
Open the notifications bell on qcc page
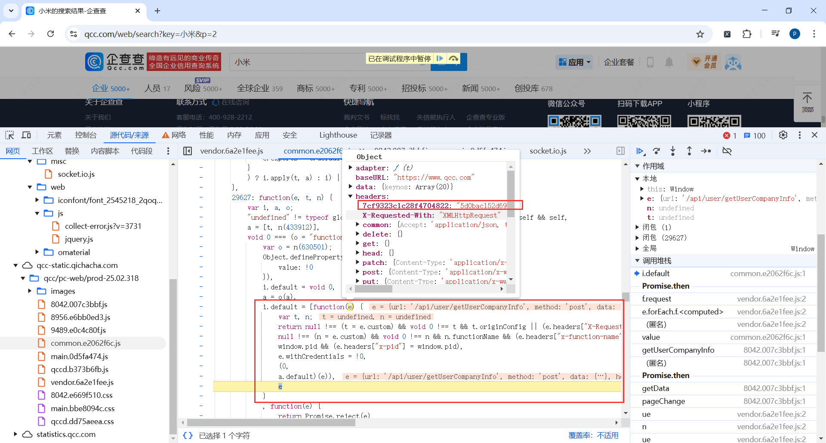tap(669, 62)
